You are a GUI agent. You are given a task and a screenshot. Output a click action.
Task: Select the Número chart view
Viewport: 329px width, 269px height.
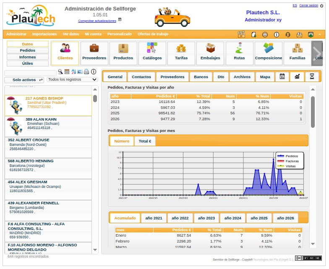(x=122, y=141)
